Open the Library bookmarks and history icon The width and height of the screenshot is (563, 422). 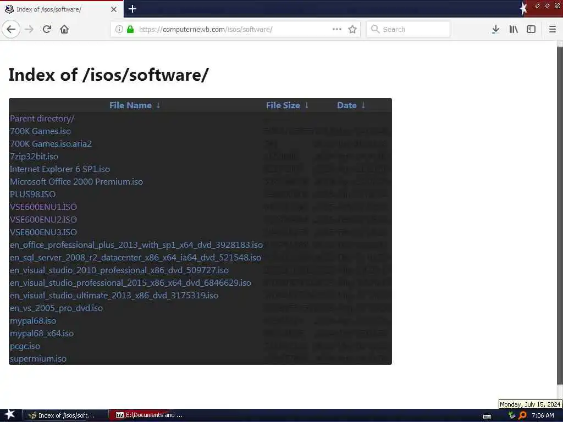(514, 29)
